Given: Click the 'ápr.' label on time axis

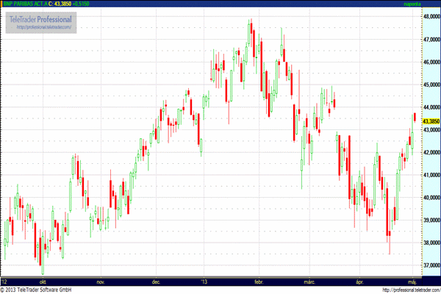Looking at the screenshot, I should [x=359, y=281].
